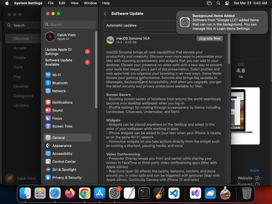Launch Google Chrome from the Dock
This screenshot has width=272, height=204.
[x=85, y=193]
